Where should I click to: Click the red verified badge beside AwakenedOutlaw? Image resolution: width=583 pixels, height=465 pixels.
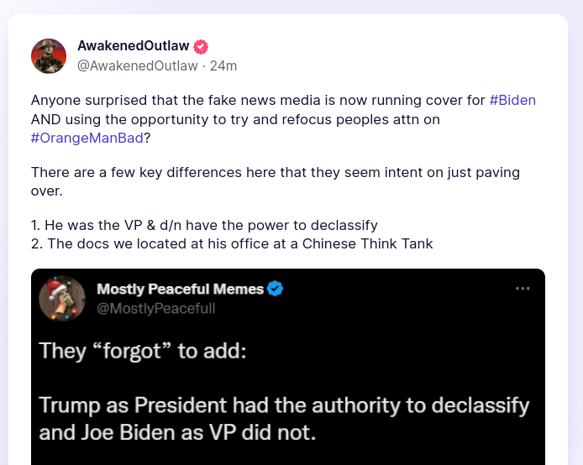point(201,47)
